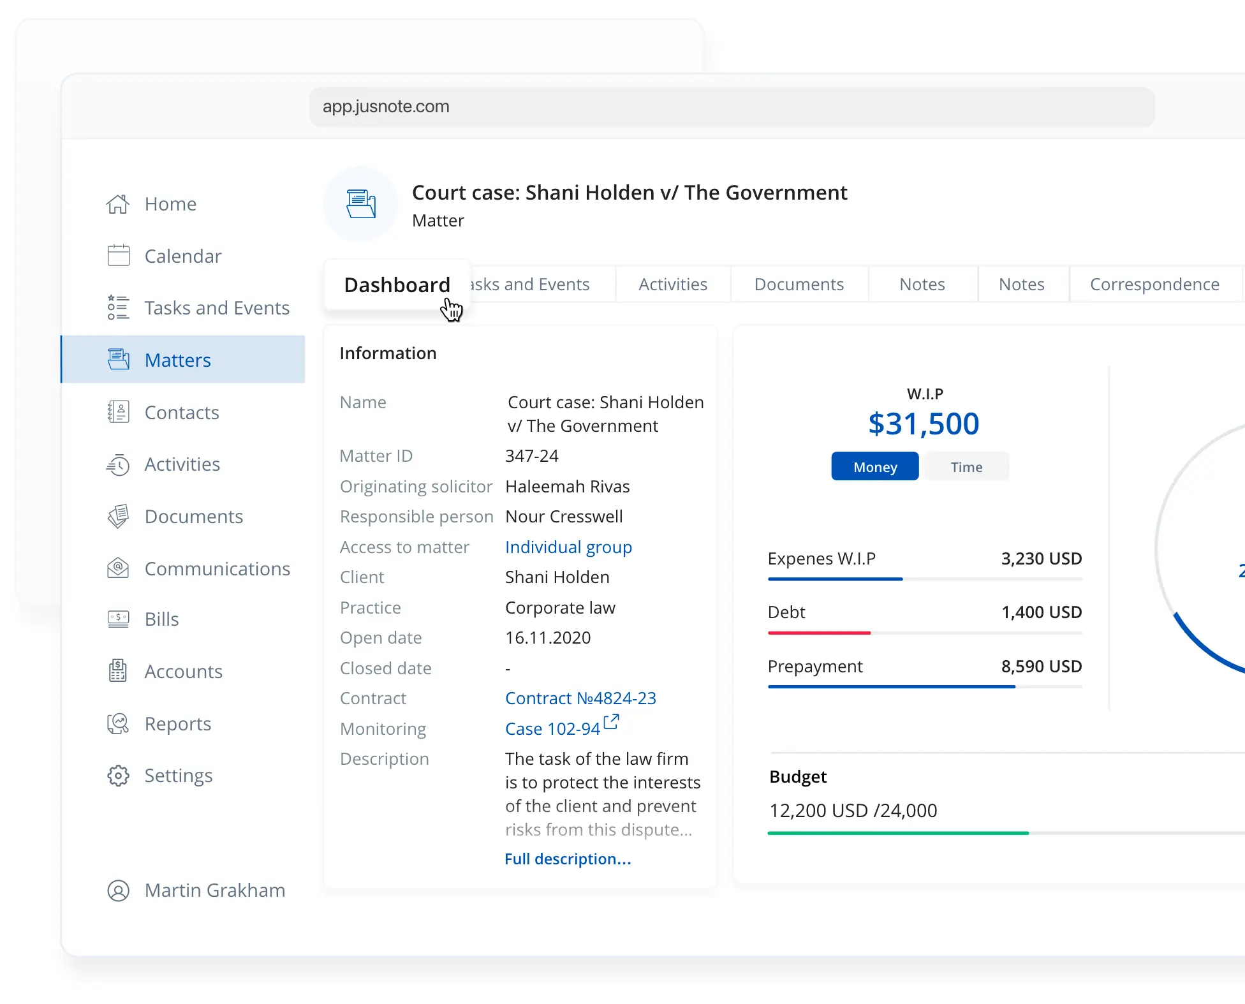
Task: Click the Contacts address book icon
Action: pyautogui.click(x=118, y=412)
